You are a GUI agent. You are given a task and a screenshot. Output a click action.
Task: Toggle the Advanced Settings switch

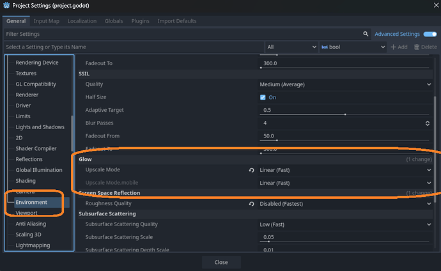tap(429, 34)
